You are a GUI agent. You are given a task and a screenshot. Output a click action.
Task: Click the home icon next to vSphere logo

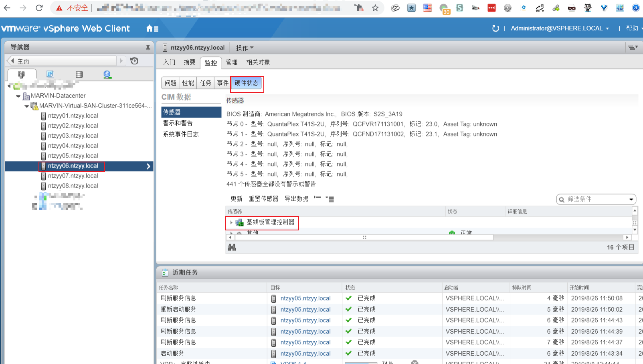coord(149,28)
